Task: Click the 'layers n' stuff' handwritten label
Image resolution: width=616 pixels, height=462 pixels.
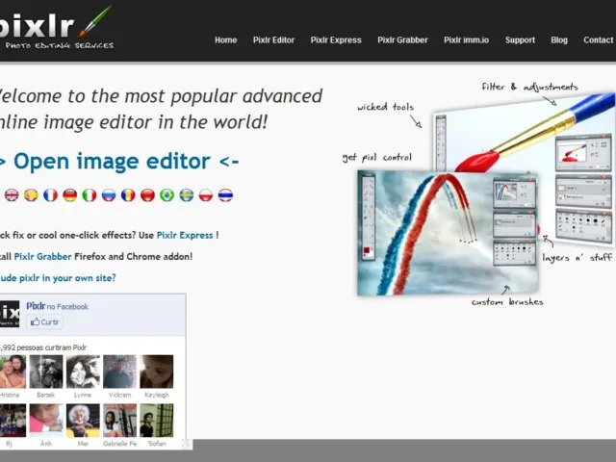Action: tap(577, 258)
